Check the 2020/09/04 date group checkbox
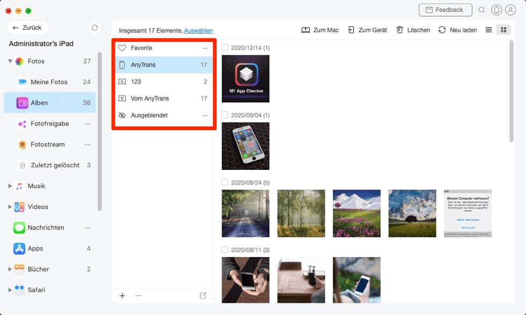Viewport: 526px width, 315px height. pos(225,115)
